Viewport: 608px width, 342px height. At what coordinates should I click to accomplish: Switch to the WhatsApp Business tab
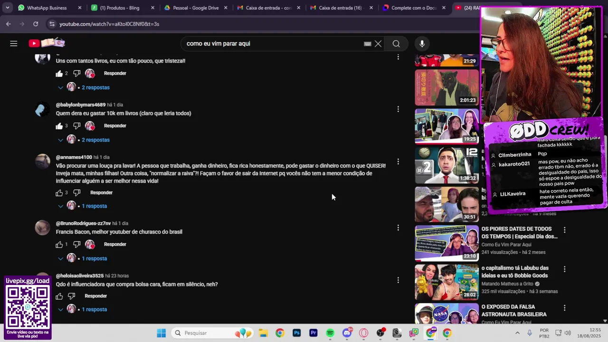pyautogui.click(x=50, y=8)
